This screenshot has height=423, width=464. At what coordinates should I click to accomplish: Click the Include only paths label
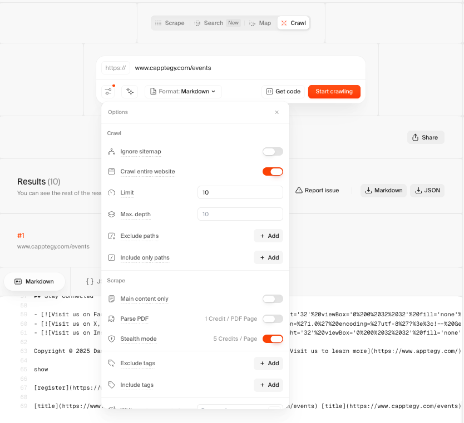click(145, 257)
